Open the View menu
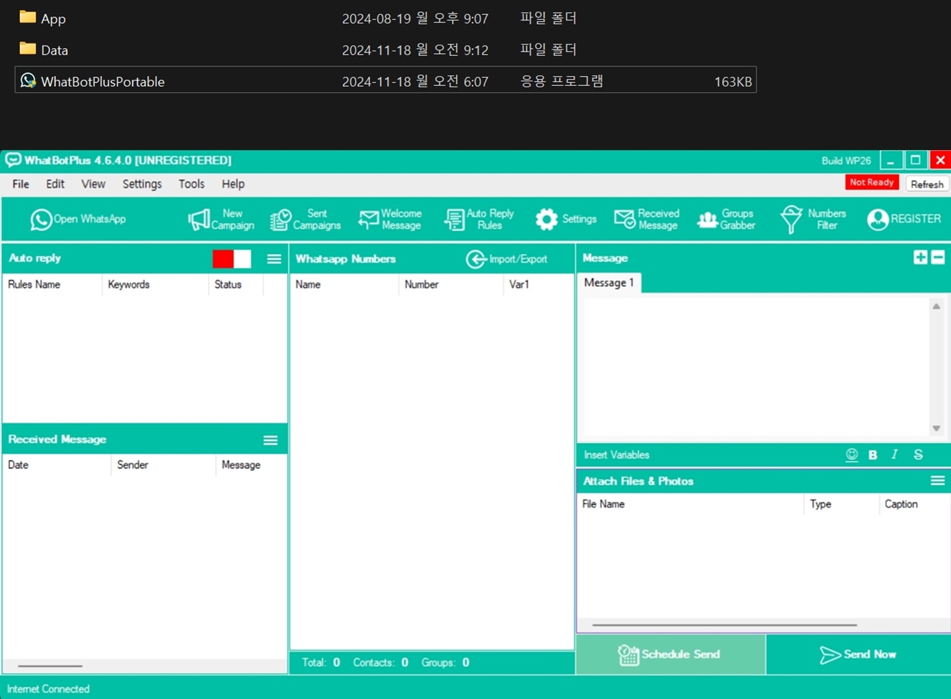Screen dimensions: 951x699 click(93, 184)
